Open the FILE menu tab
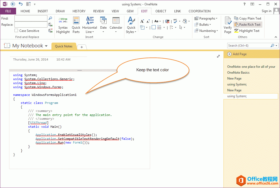 click(8, 11)
